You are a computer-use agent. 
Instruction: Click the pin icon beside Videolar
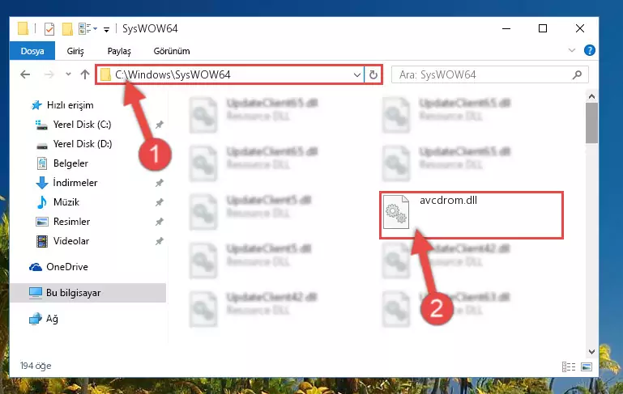pyautogui.click(x=160, y=241)
